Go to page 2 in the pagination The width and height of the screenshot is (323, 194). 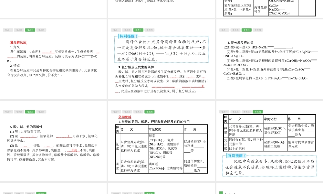click(225, 193)
